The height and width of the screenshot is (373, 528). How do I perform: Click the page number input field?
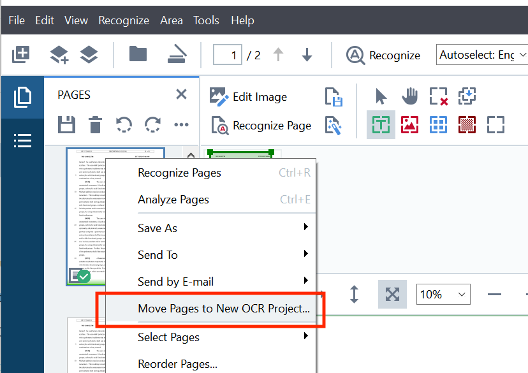pyautogui.click(x=227, y=55)
